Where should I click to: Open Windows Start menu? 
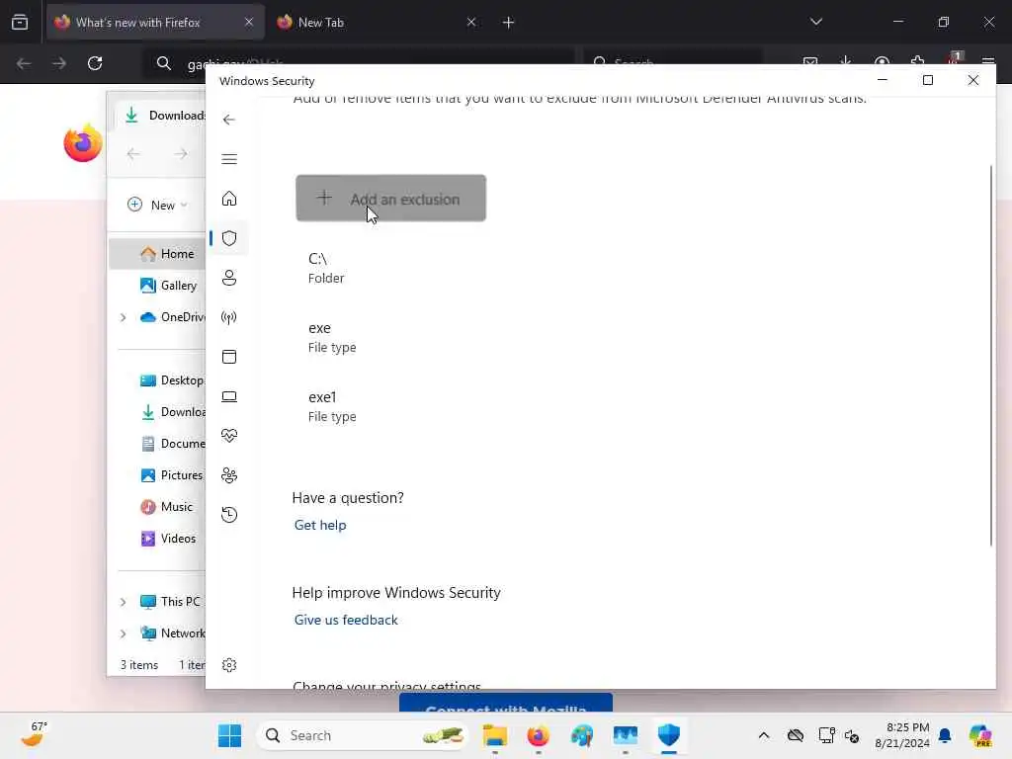[229, 735]
